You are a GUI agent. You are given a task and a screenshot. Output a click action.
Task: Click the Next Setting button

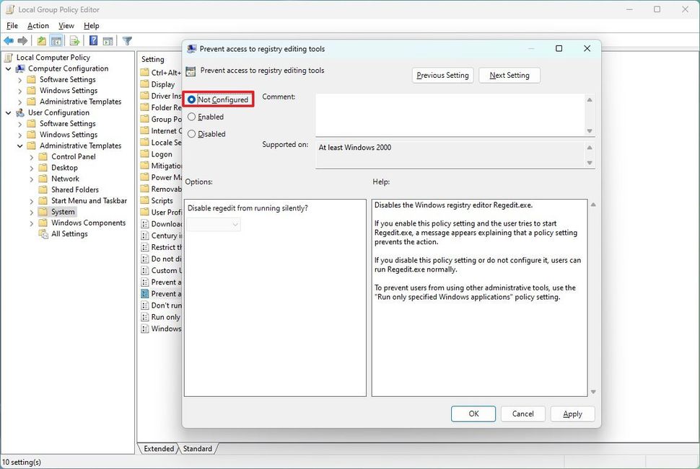tap(509, 75)
